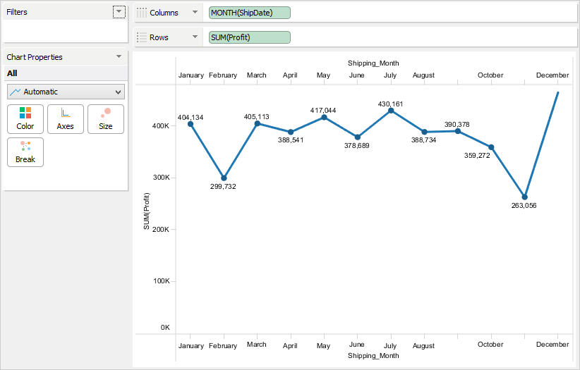Click the Columns shelf grid icon
The width and height of the screenshot is (580, 370).
142,13
